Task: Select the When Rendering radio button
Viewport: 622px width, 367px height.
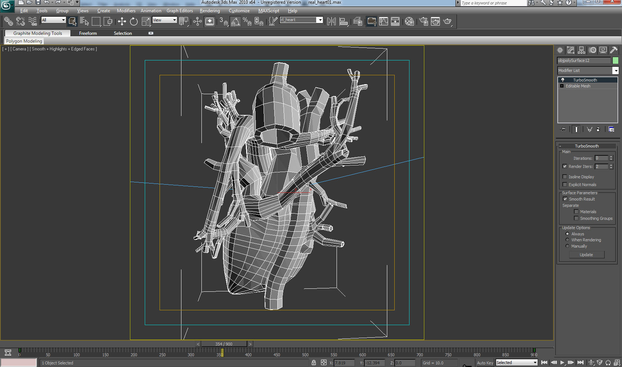Action: (567, 240)
